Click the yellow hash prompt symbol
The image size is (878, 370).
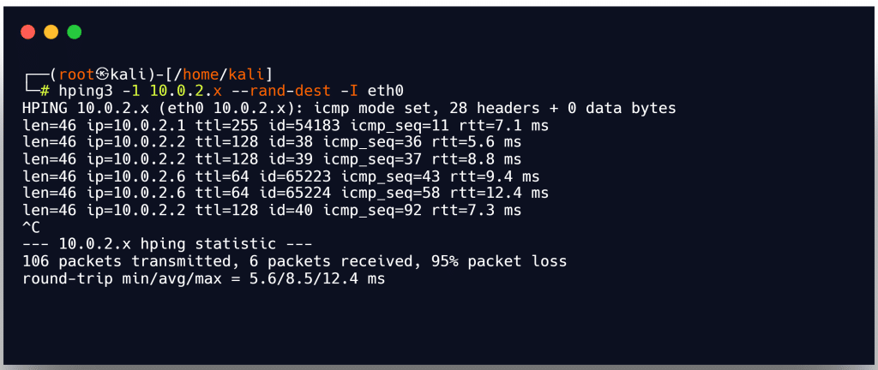(x=45, y=91)
